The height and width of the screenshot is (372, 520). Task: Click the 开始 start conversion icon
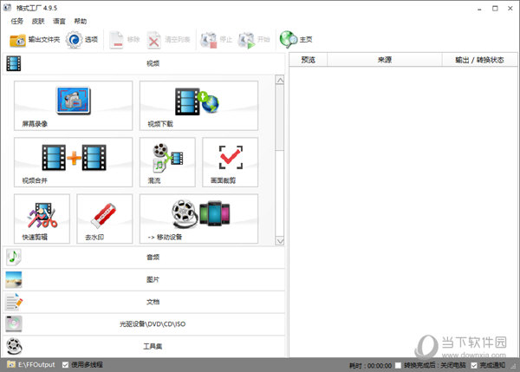point(246,40)
